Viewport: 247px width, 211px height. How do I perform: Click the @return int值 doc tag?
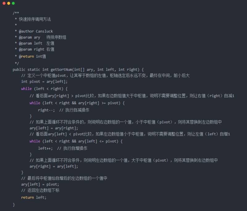coord(32,56)
